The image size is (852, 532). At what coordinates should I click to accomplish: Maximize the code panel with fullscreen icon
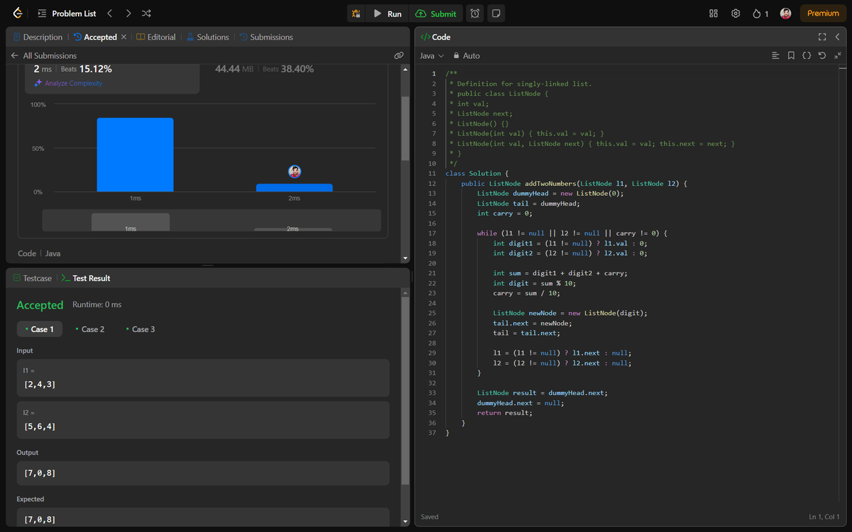point(822,37)
